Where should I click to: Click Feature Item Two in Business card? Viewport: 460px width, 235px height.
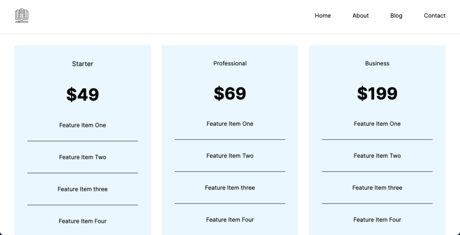point(377,156)
